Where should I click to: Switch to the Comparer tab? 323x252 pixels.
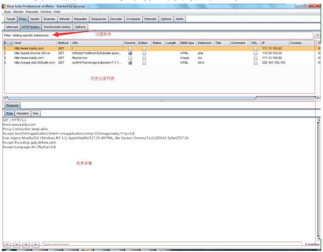coord(133,19)
